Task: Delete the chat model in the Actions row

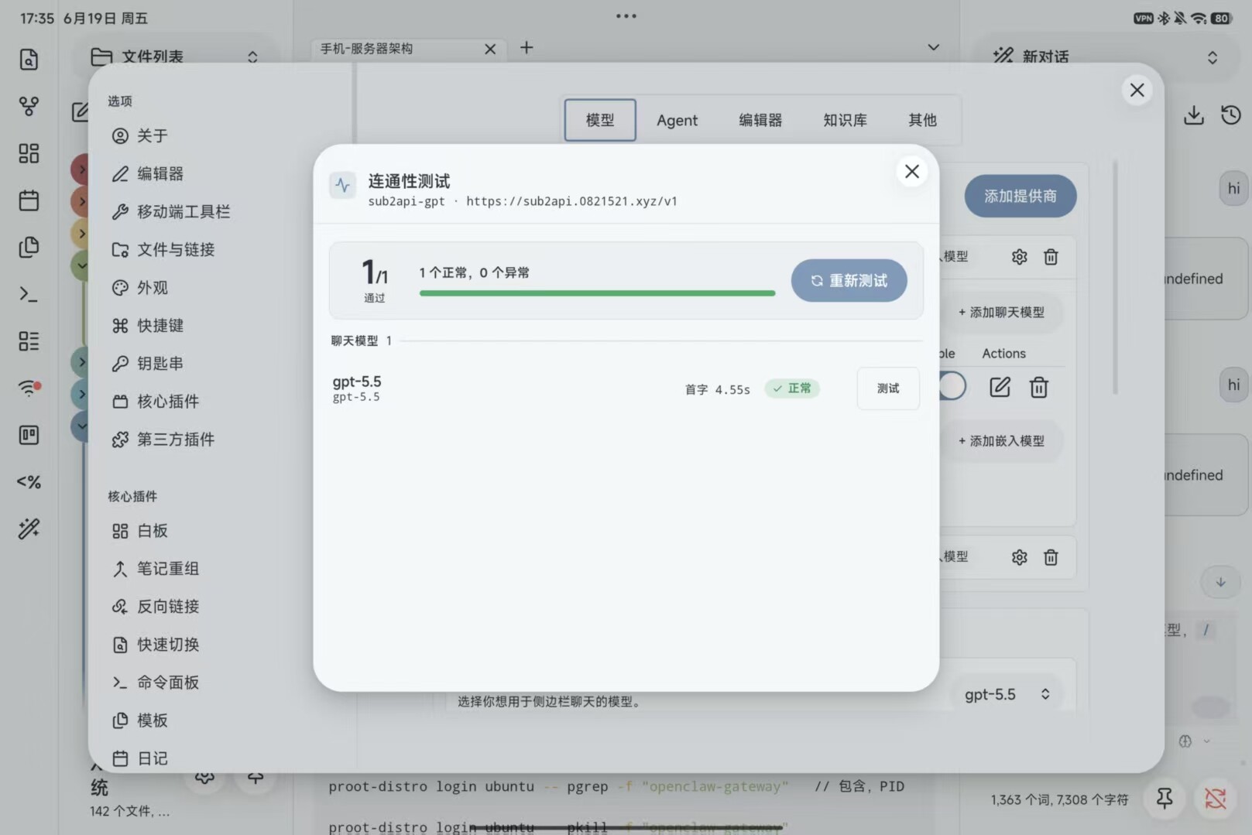Action: click(1039, 387)
